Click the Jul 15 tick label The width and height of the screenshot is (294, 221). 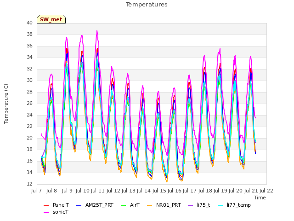pyautogui.click(x=159, y=191)
